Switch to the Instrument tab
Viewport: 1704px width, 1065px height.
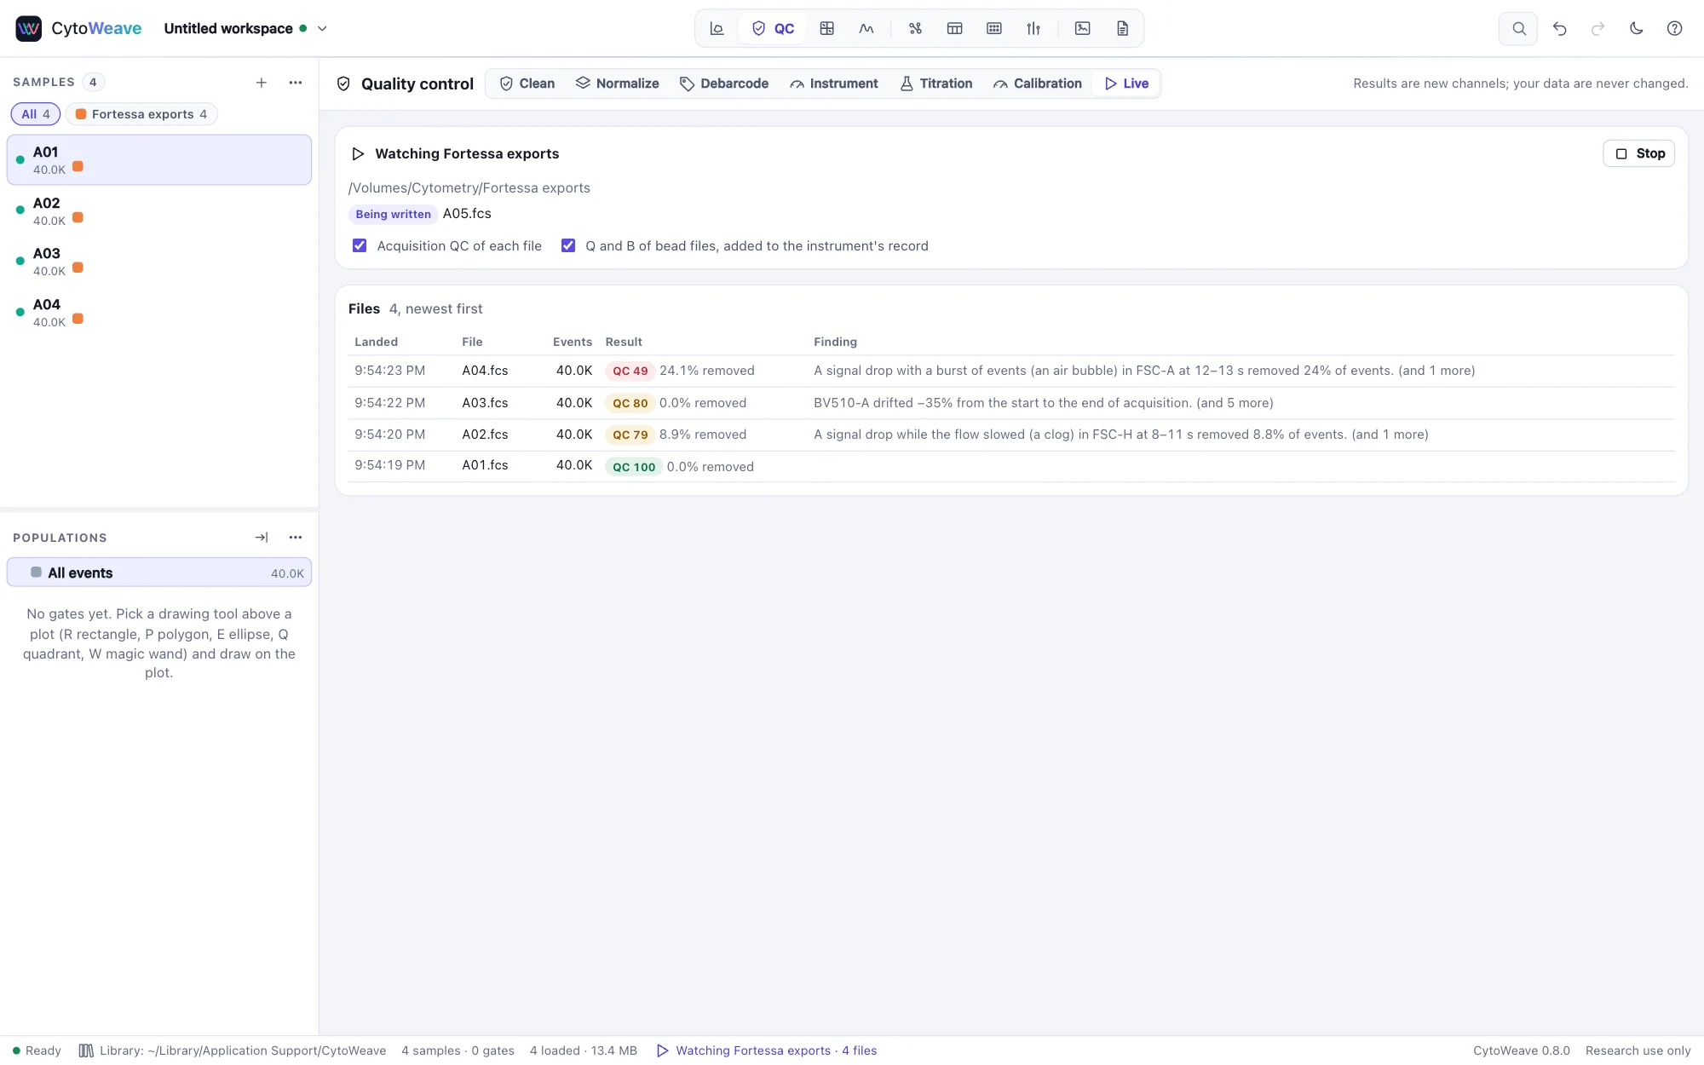[x=834, y=83]
